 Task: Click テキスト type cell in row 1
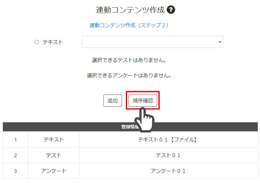[54, 140]
